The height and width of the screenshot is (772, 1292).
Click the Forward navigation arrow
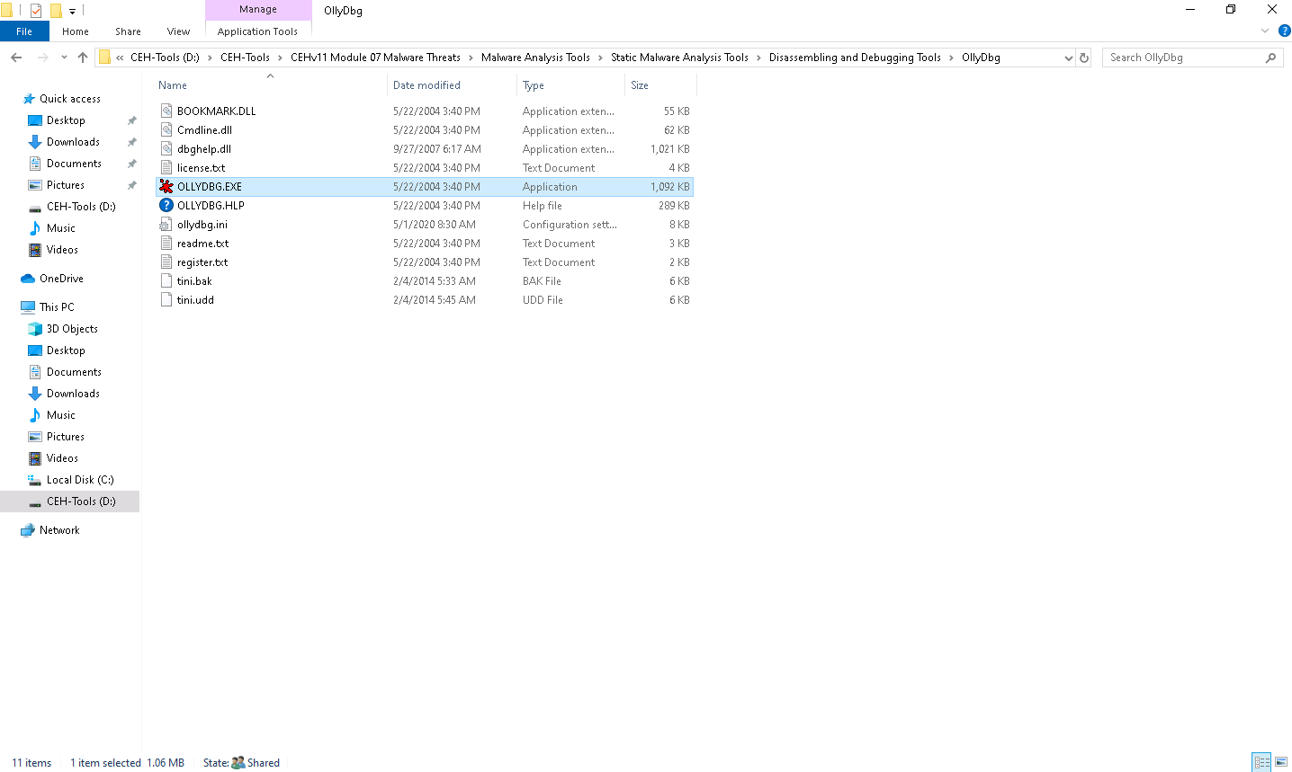(x=42, y=58)
